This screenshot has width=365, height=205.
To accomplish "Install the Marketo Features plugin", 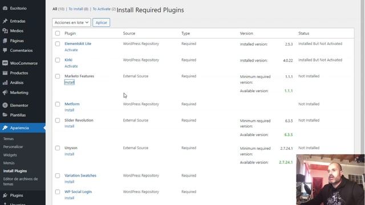I will 70,82.
